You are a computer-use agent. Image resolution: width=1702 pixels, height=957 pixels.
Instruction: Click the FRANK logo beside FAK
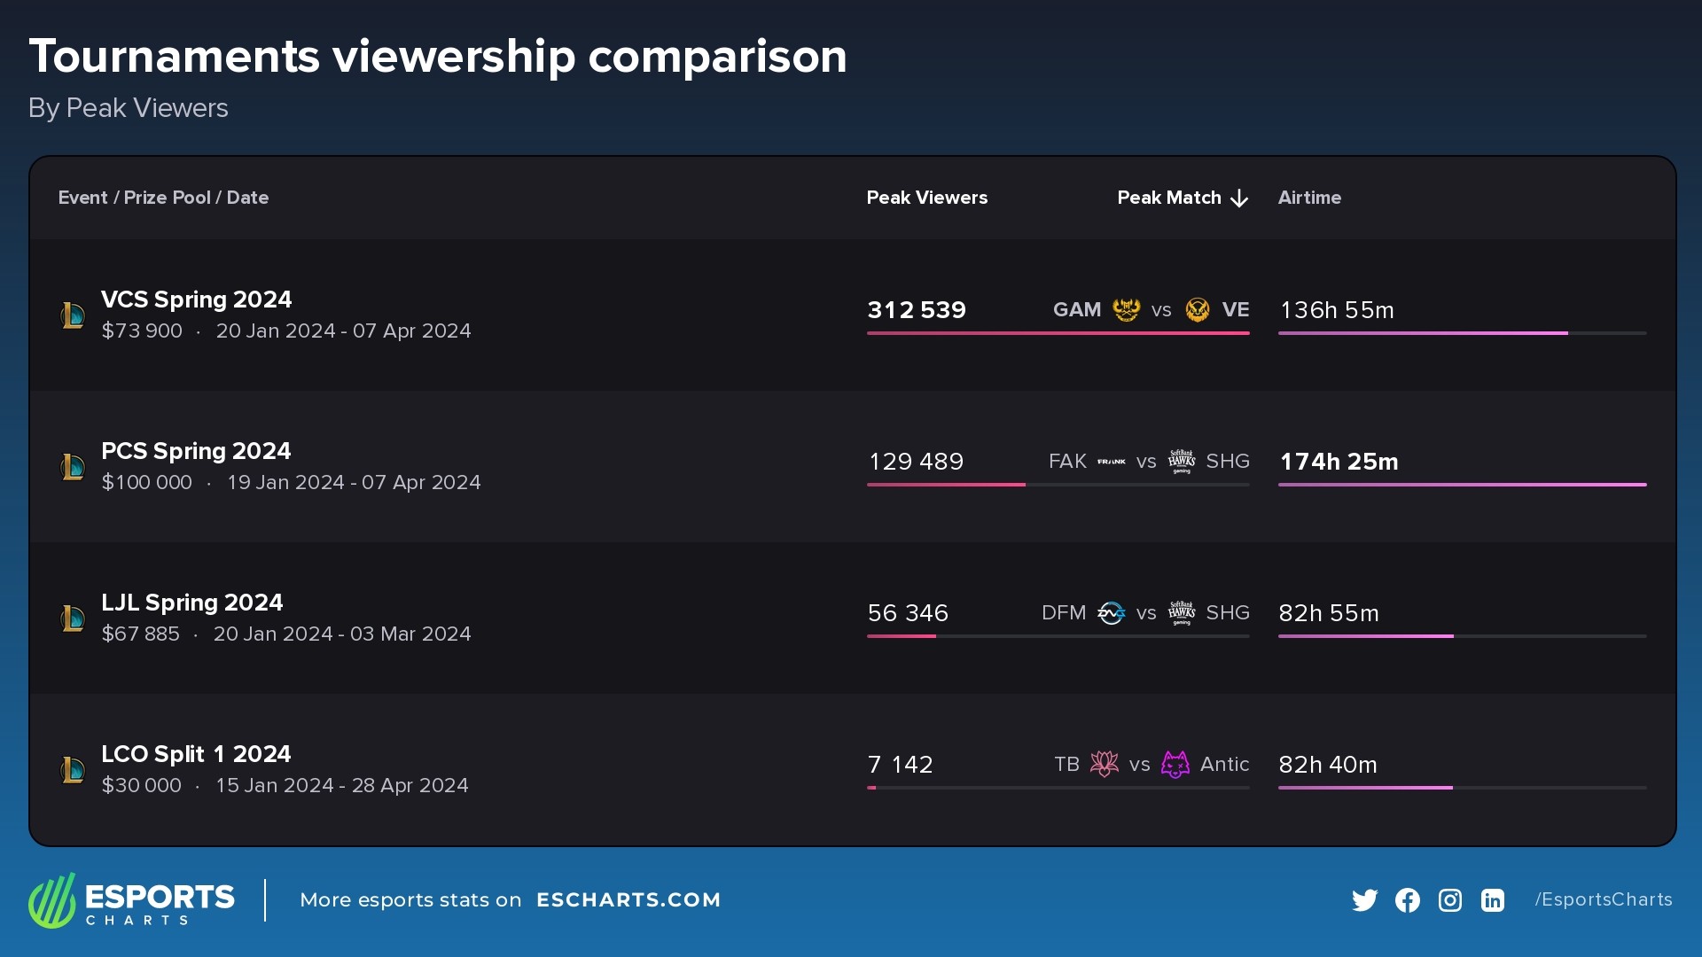tap(1111, 462)
